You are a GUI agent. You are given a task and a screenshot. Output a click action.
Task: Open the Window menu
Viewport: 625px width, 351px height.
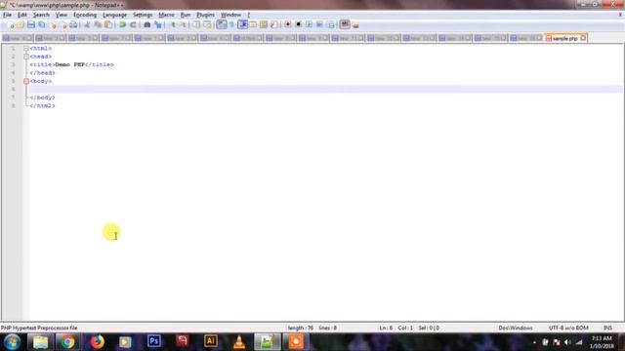click(230, 15)
